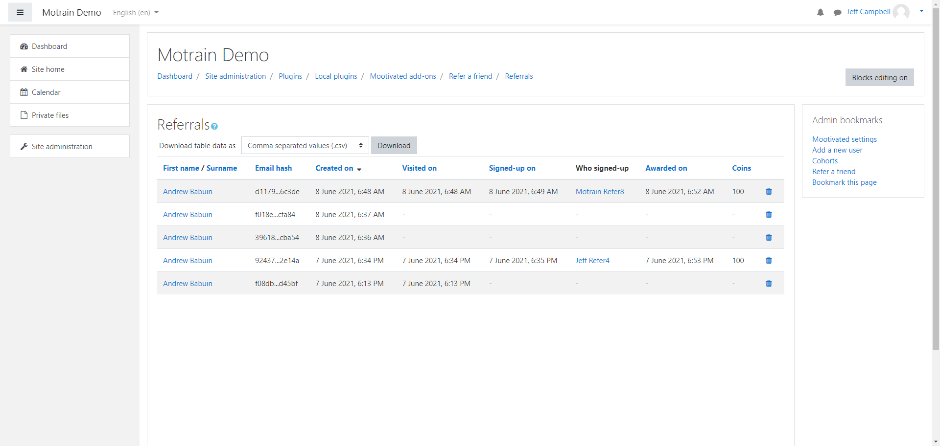Image resolution: width=940 pixels, height=446 pixels.
Task: Click the Download button
Action: [394, 146]
